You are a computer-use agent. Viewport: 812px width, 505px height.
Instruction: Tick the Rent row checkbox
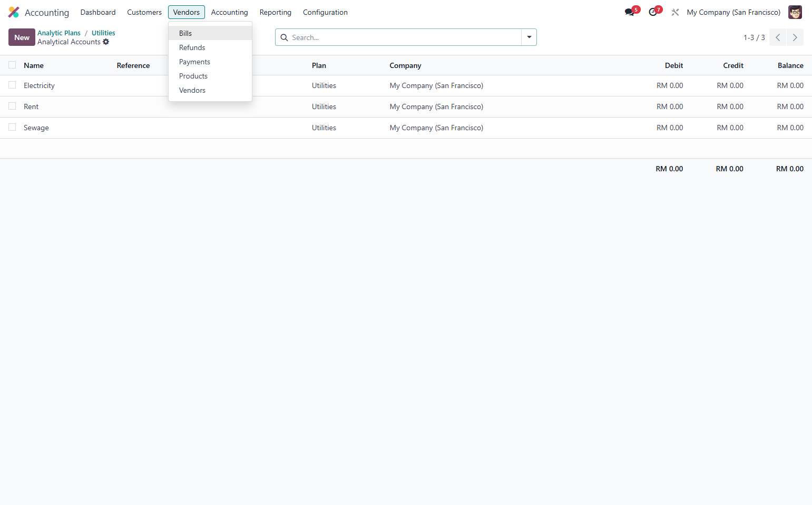[12, 106]
